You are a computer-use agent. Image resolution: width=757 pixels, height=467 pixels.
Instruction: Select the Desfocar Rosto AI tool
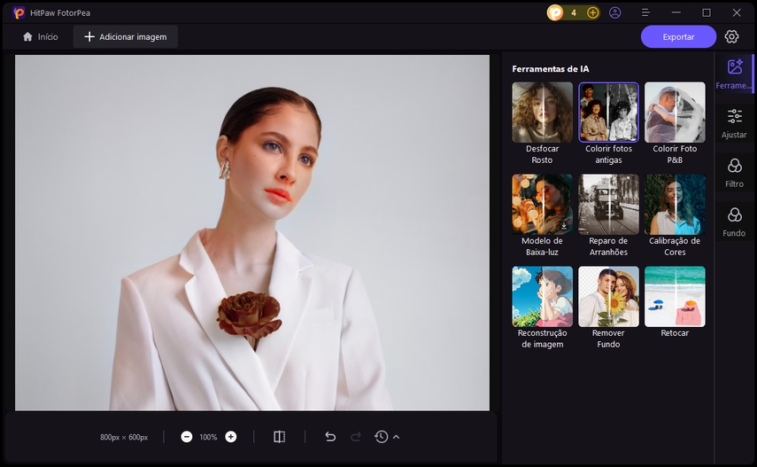coord(542,113)
